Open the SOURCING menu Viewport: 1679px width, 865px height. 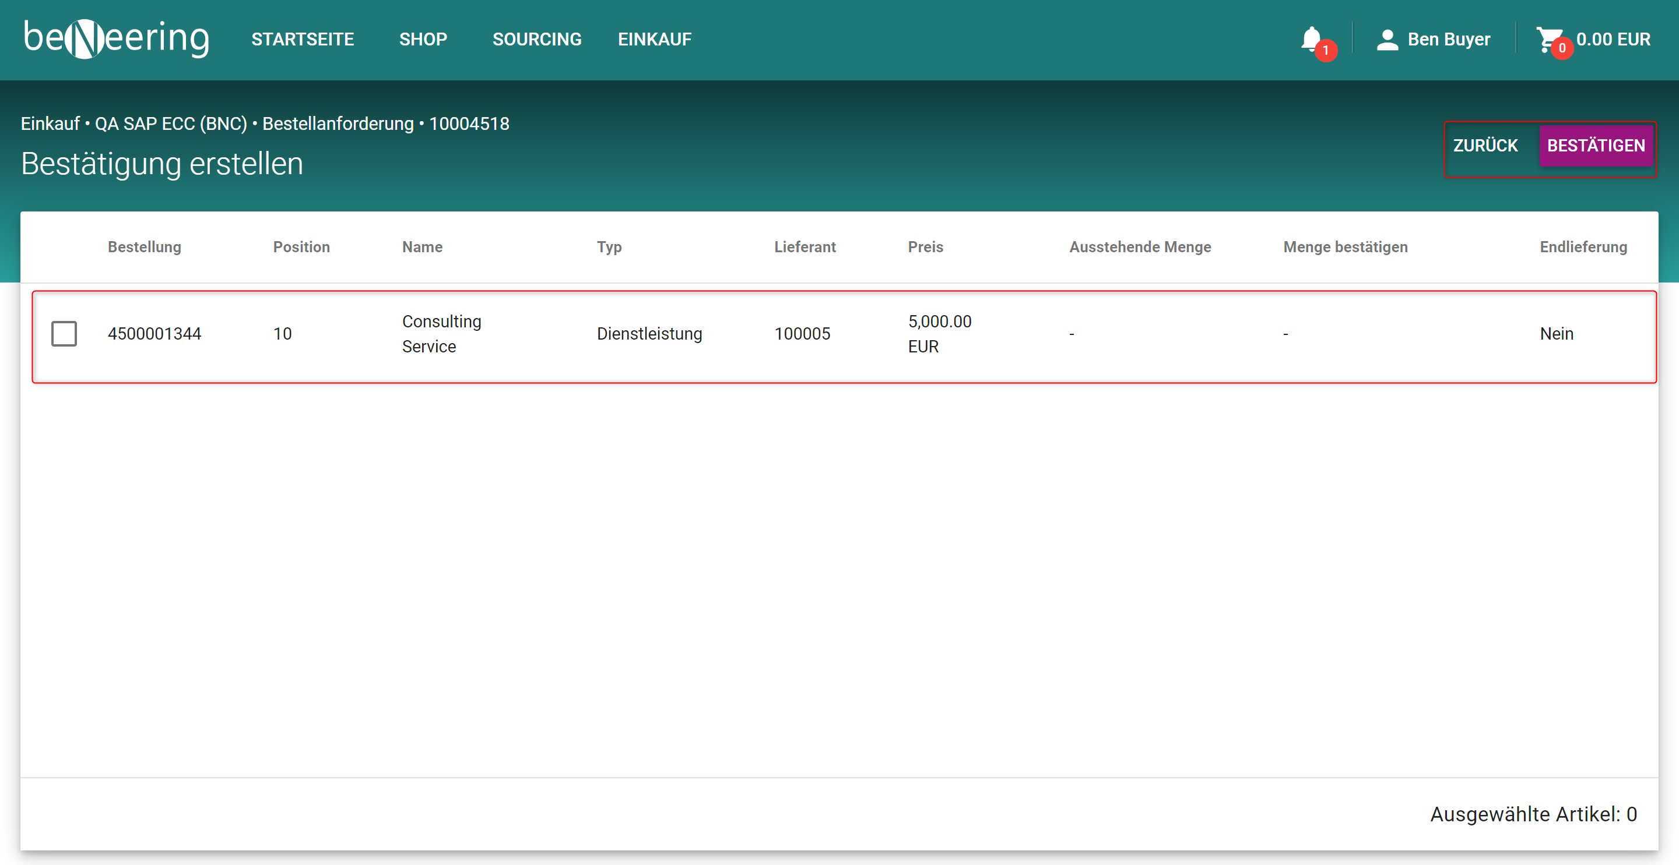pyautogui.click(x=536, y=40)
